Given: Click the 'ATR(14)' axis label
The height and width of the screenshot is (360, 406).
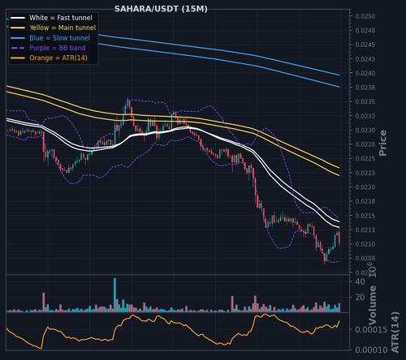Looking at the screenshot, I should point(395,332).
